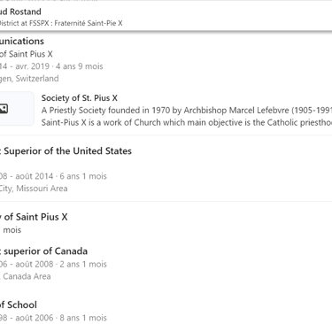
Task: Open the 'Superior of the United States' position
Action: [x=66, y=151]
